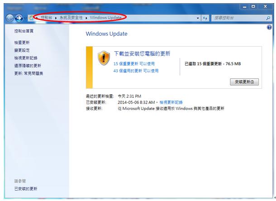The width and height of the screenshot is (276, 201).
Task: Click the 下載並安裝您電腦的更新 heading
Action: tap(142, 53)
